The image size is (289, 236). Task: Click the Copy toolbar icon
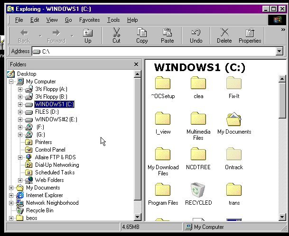(142, 35)
